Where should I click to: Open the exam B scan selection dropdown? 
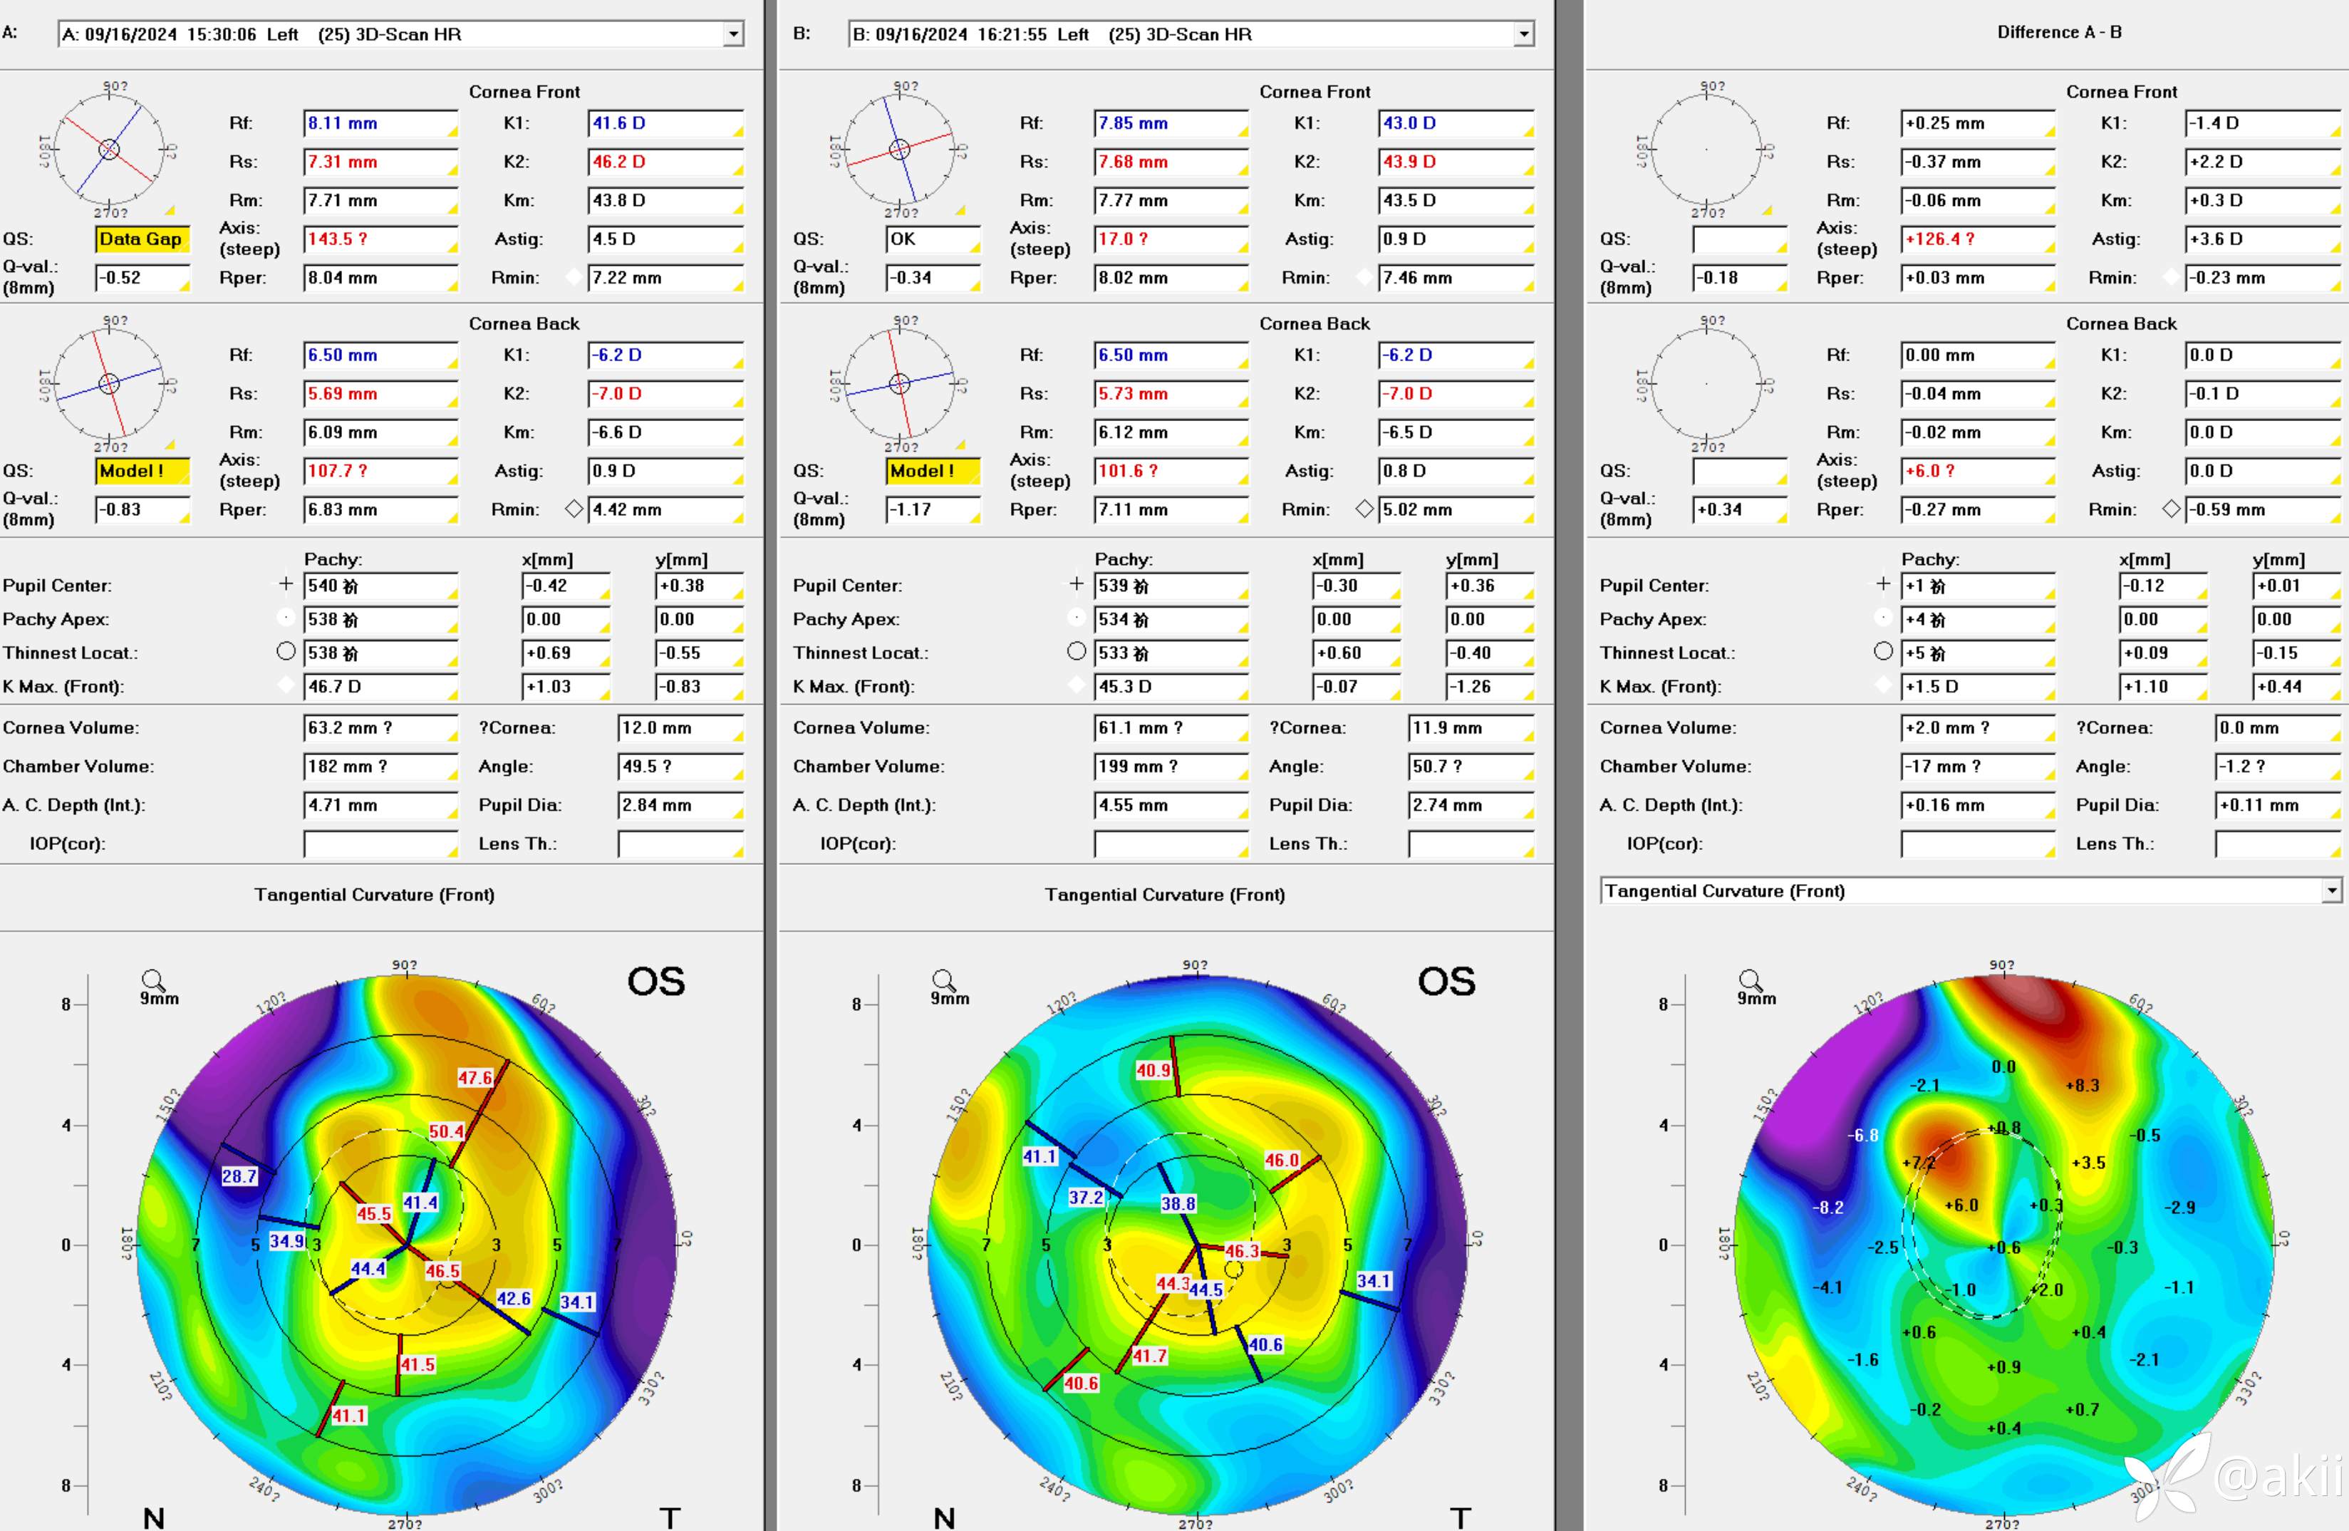click(x=1524, y=34)
